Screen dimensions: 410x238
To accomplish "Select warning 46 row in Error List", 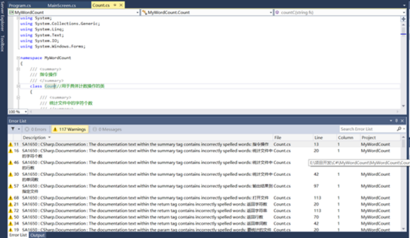I will tap(205, 165).
